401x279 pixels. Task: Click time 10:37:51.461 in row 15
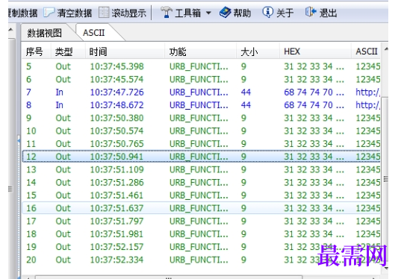[x=116, y=195]
